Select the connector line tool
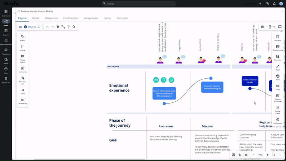The height and width of the screenshot is (161, 286). click(x=63, y=27)
